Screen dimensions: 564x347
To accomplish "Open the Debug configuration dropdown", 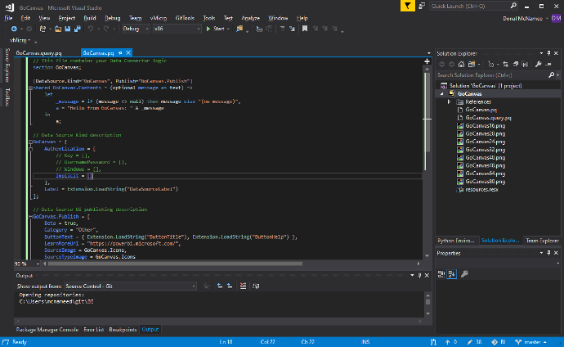I will coord(136,29).
